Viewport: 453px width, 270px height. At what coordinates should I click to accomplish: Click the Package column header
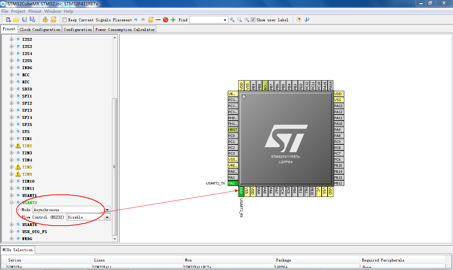(317, 260)
